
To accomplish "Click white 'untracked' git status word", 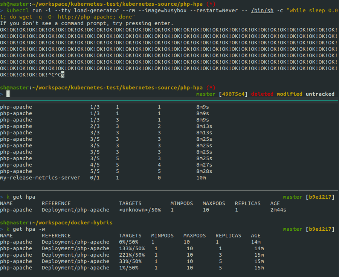I will point(320,94).
